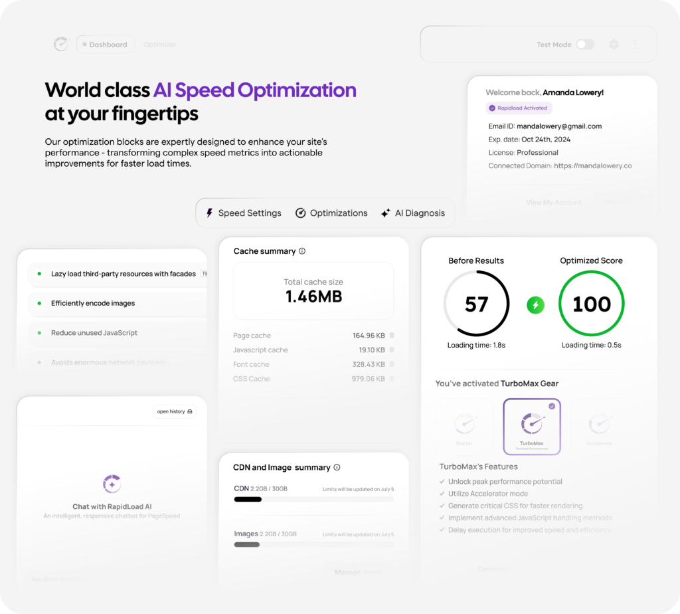Open the Optimizations section
This screenshot has height=614, width=680.
pos(331,213)
